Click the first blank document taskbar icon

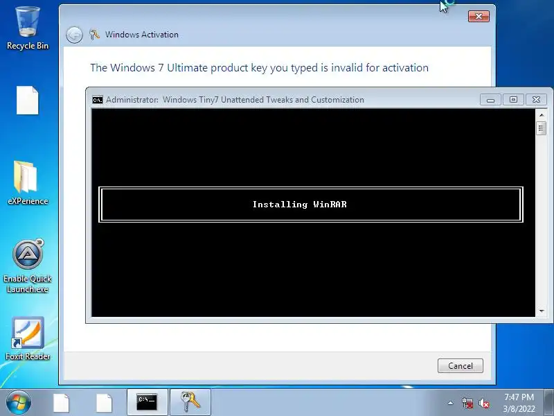[61, 403]
